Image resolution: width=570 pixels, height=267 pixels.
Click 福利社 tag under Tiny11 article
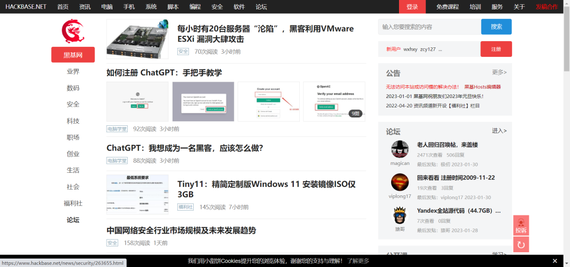tap(185, 207)
